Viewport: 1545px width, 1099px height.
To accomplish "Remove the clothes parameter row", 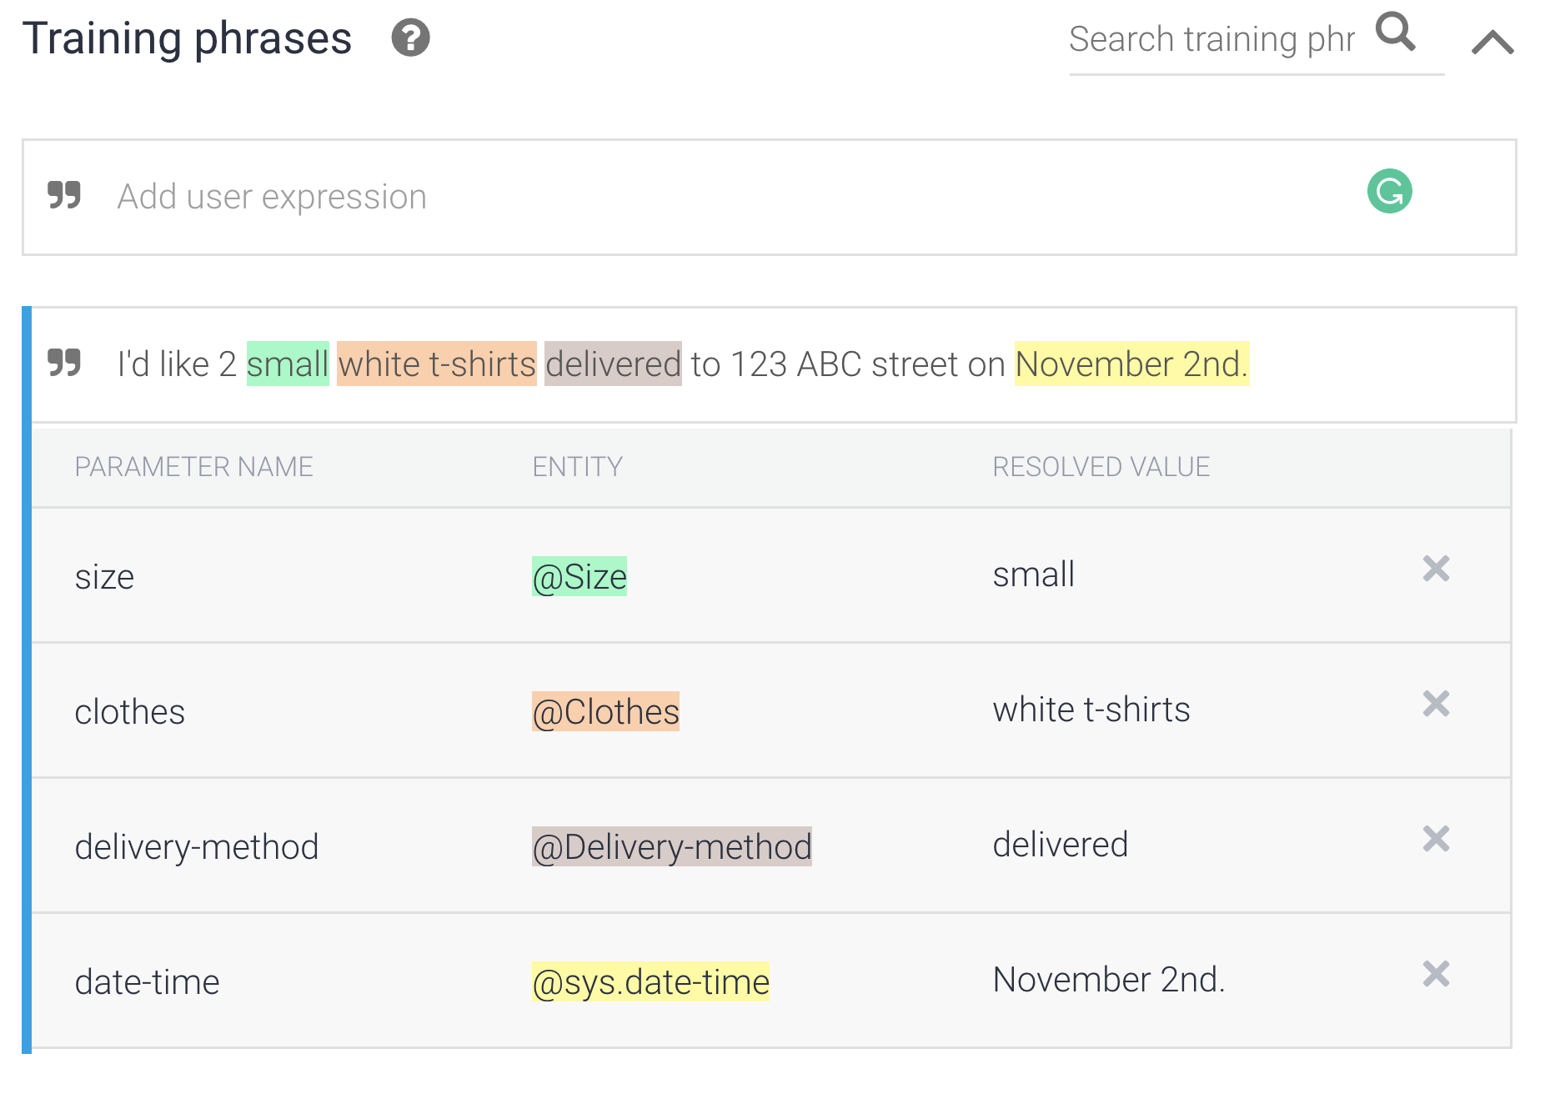I will coord(1436,704).
